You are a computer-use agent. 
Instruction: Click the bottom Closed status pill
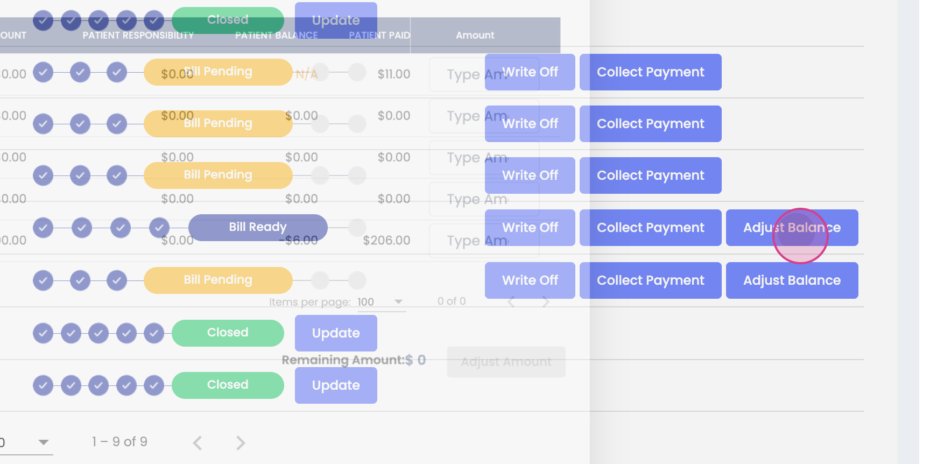(x=228, y=385)
